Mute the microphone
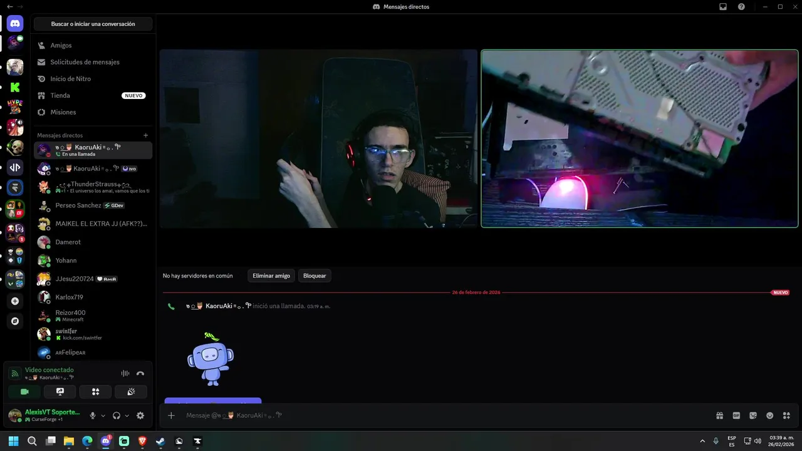802x451 pixels. (x=93, y=415)
